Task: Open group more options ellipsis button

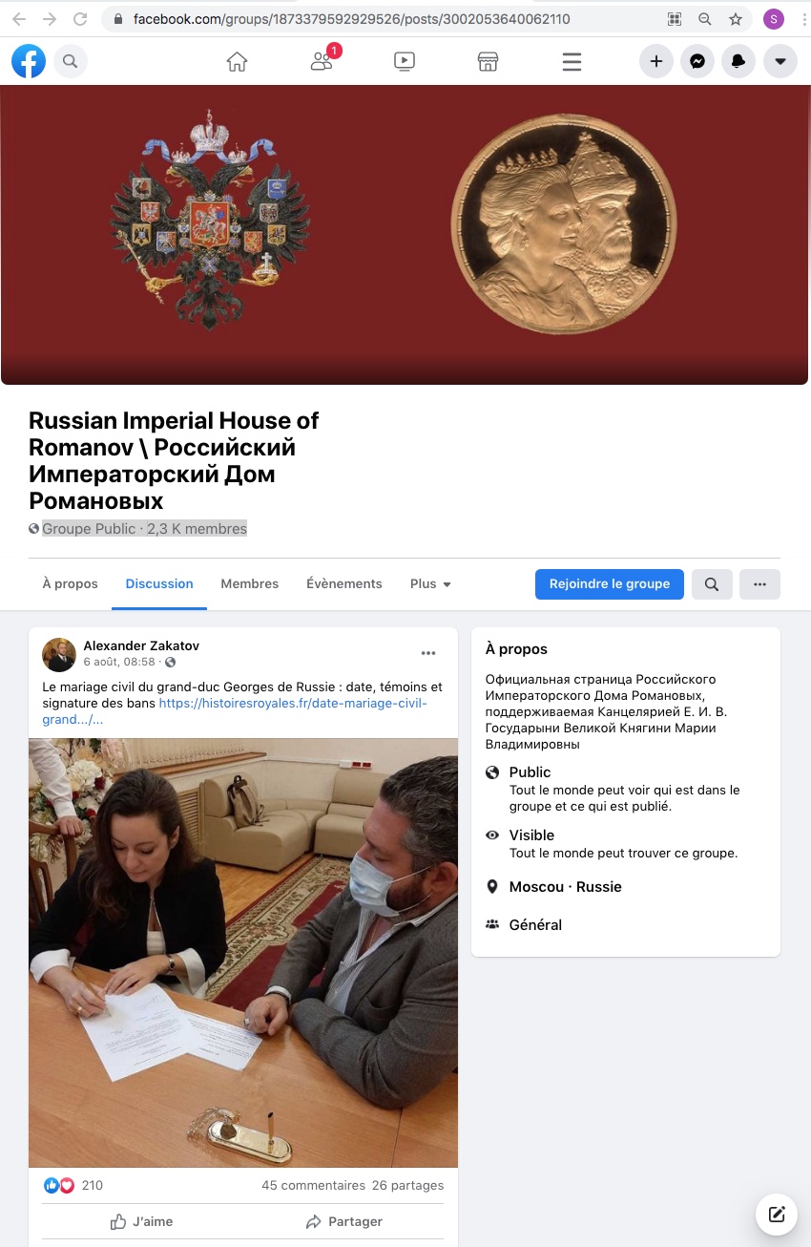Action: point(759,584)
